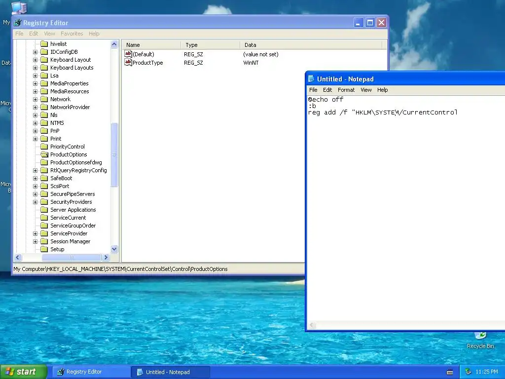
Task: Open the Edit menu in Notepad
Action: click(x=327, y=90)
